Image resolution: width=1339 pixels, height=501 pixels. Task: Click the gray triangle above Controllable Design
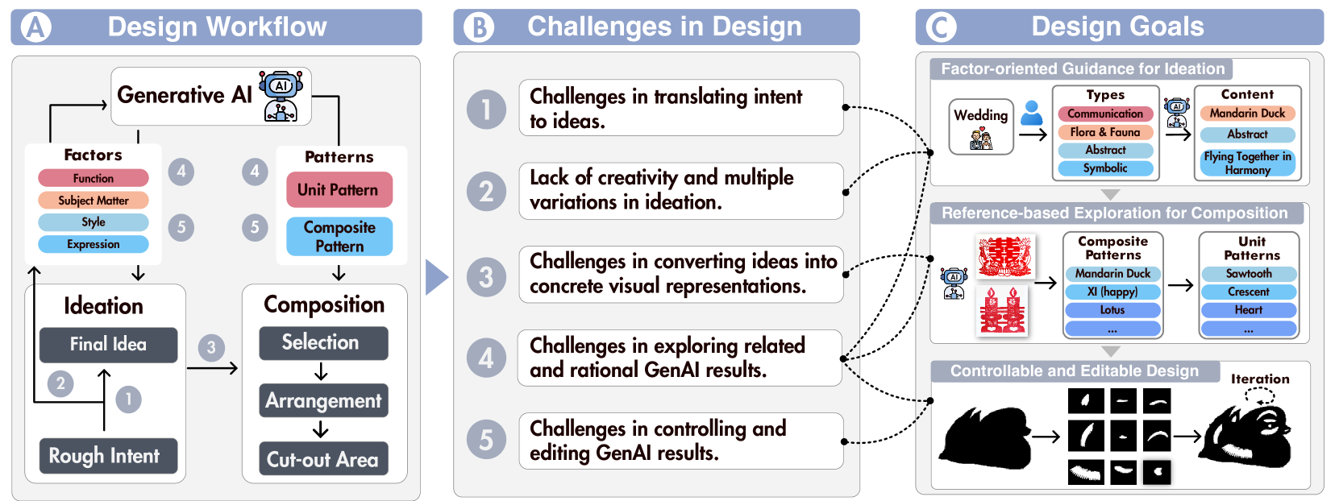[x=1111, y=351]
